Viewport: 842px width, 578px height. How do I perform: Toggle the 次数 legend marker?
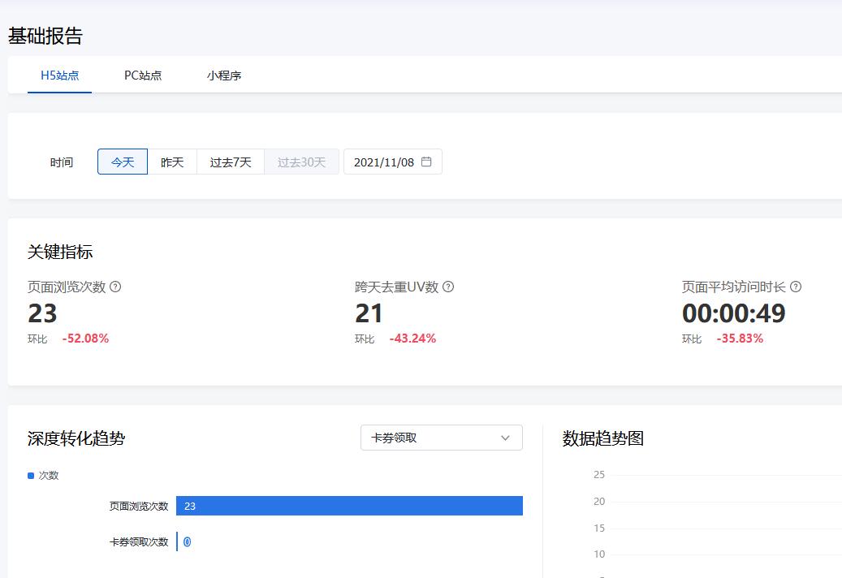pos(31,476)
